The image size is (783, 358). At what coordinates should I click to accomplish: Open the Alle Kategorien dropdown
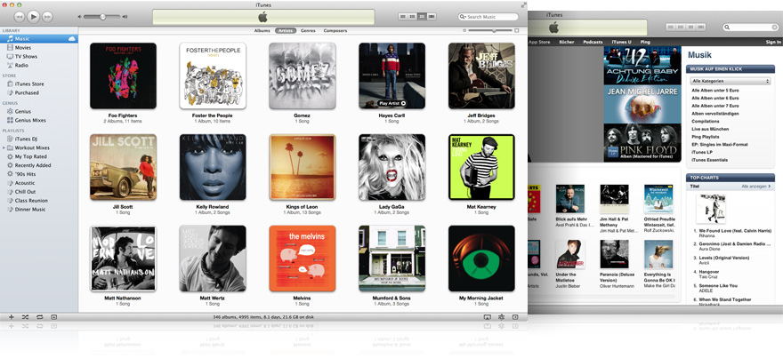pos(731,81)
